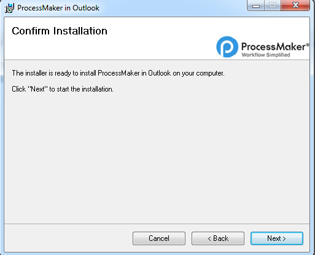Screen dimensions: 315x255
Task: Click the left chevron on Back button
Action: click(x=209, y=238)
